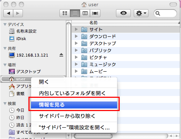This screenshot has width=181, height=139.
Task: Click the search magnifier icon
Action: point(158,13)
